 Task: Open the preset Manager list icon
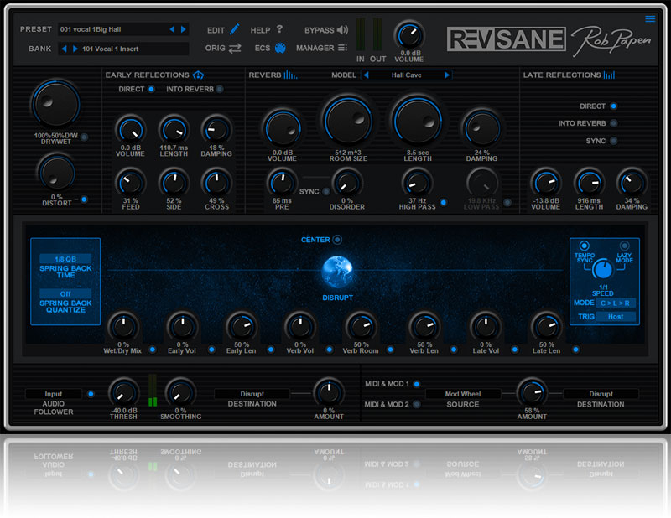click(342, 48)
